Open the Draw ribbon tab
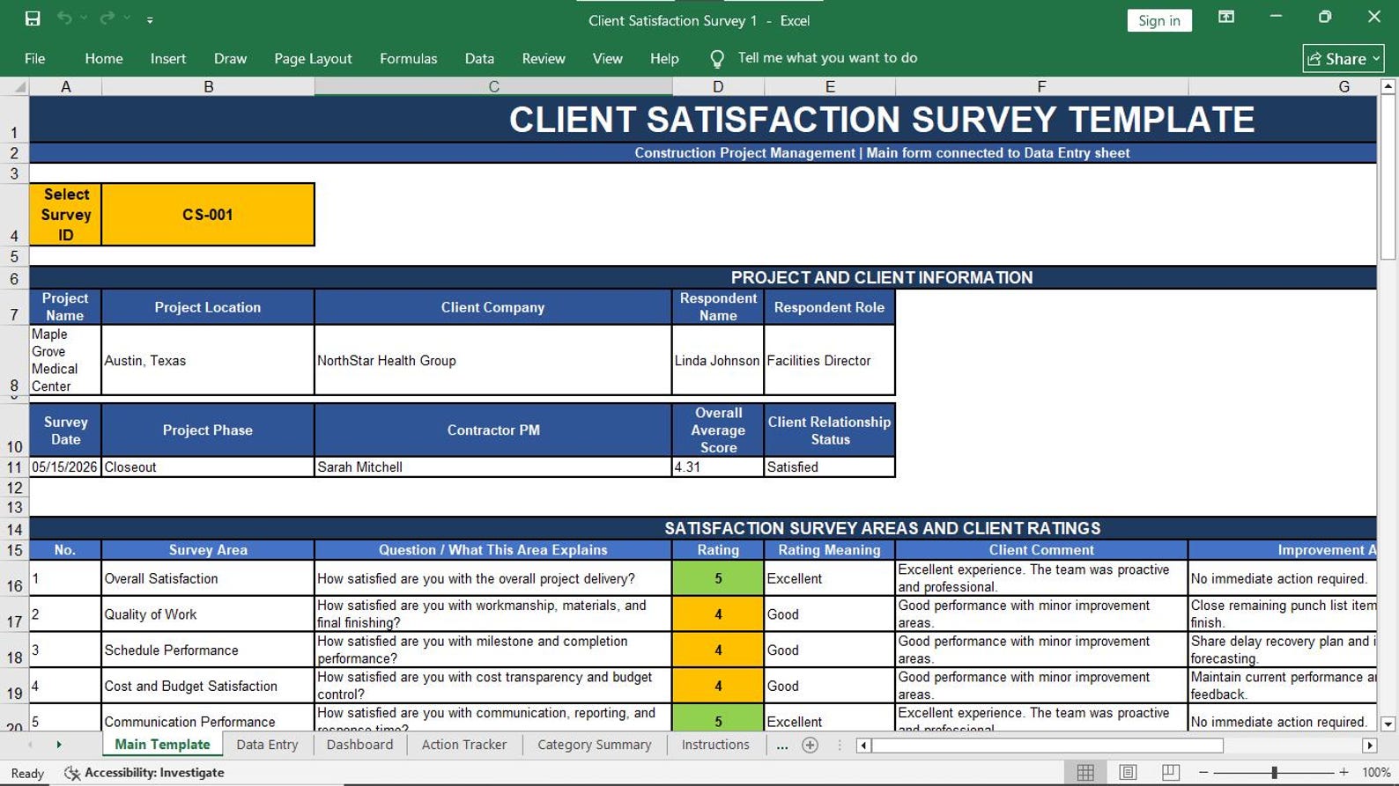 [230, 58]
